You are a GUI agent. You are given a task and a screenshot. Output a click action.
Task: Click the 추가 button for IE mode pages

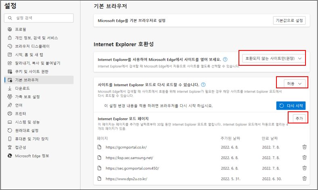[x=299, y=119]
